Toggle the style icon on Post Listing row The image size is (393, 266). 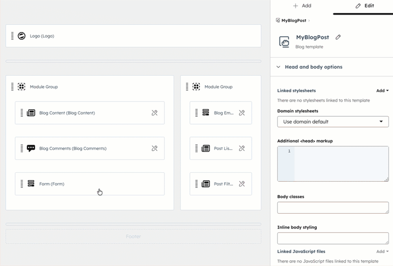click(x=242, y=148)
